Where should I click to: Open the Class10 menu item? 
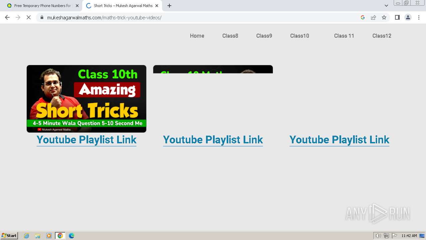(x=300, y=36)
